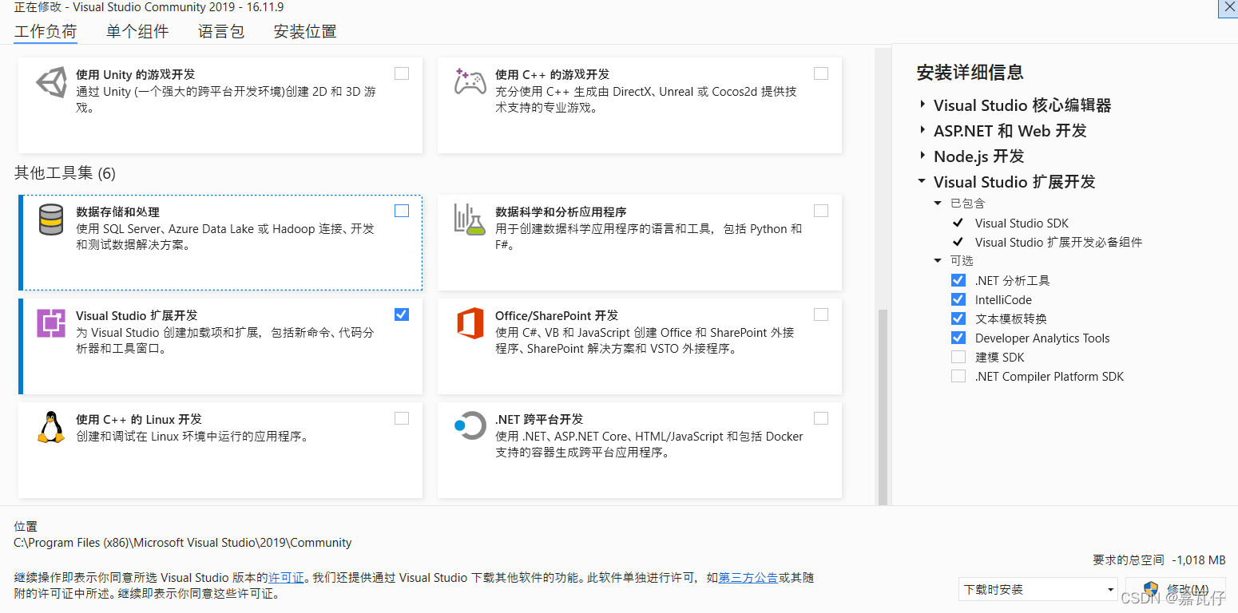Open the 第三方公告 link

(x=748, y=577)
